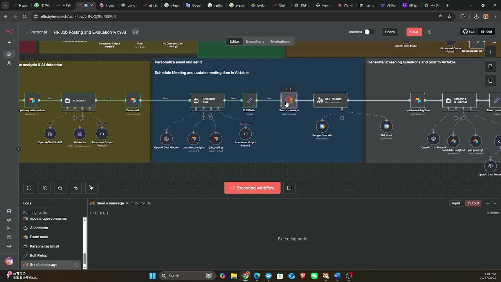The height and width of the screenshot is (282, 501).
Task: Open the RM user avatar menu
Action: pyautogui.click(x=9, y=261)
